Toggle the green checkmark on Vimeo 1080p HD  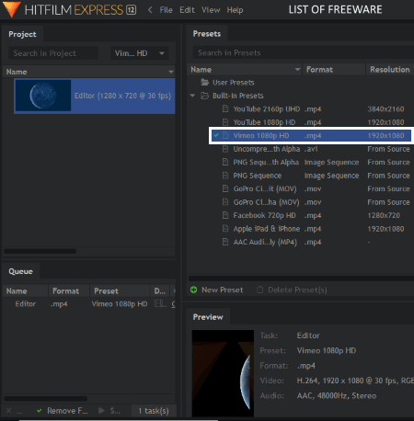[216, 135]
